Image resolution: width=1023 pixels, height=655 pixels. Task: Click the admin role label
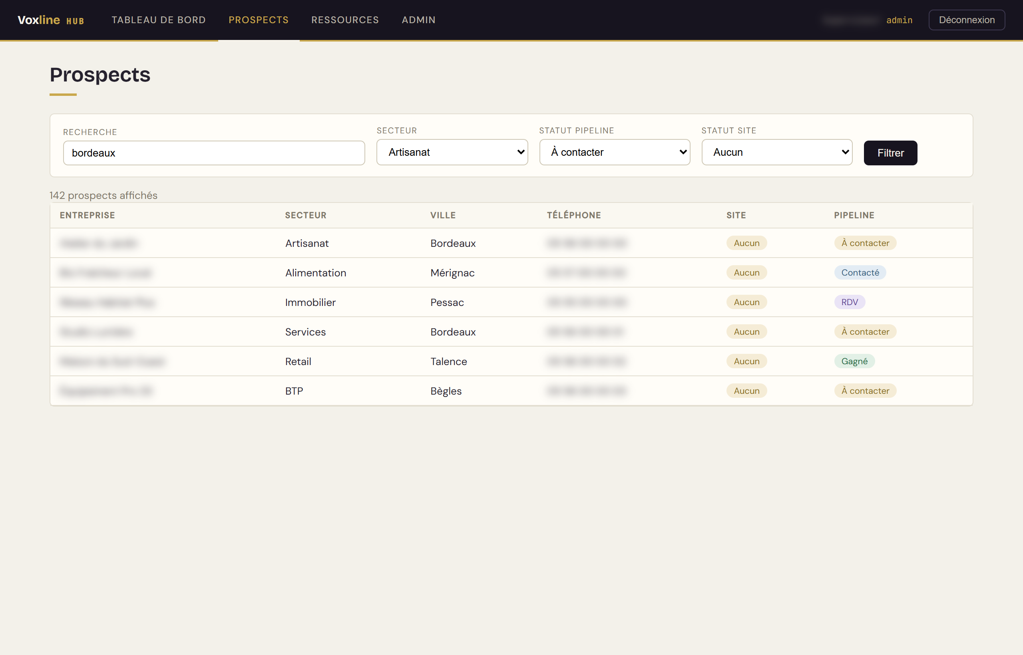(899, 20)
